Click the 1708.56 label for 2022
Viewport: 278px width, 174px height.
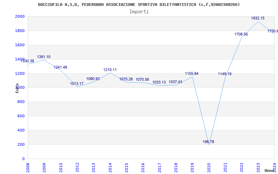coord(241,34)
